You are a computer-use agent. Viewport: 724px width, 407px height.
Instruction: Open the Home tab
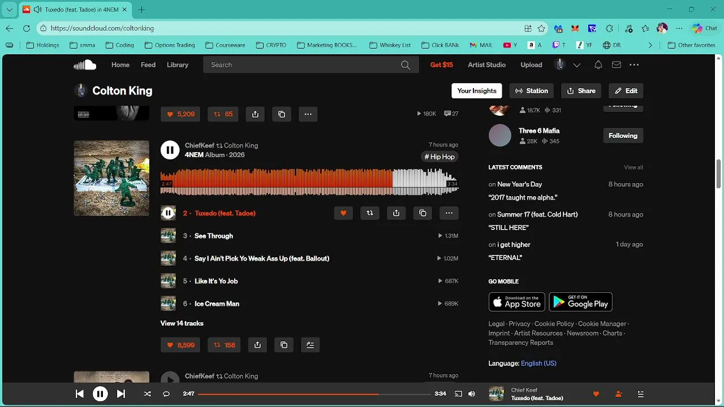(120, 65)
